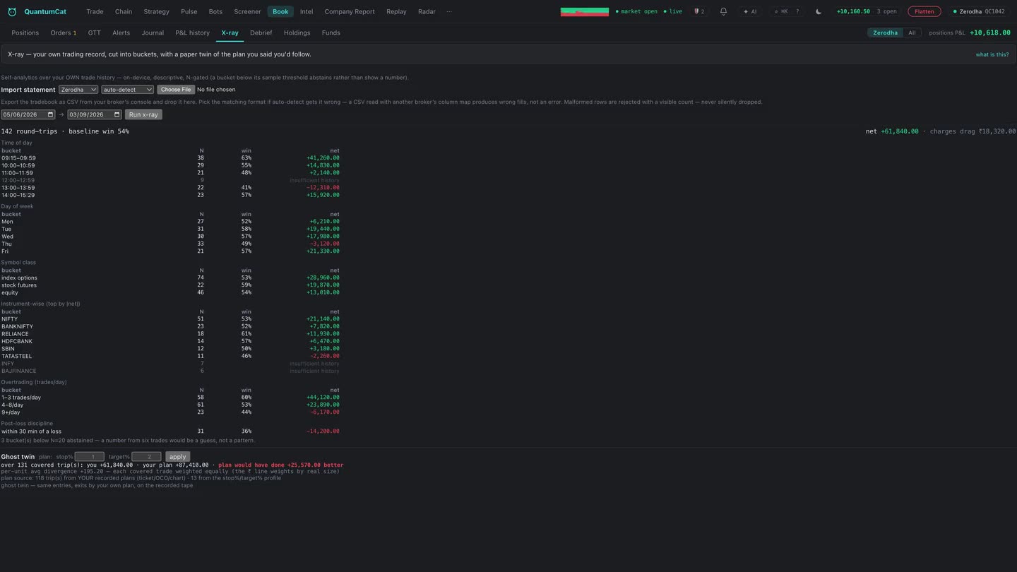Select the index options symbol class row

[170, 278]
